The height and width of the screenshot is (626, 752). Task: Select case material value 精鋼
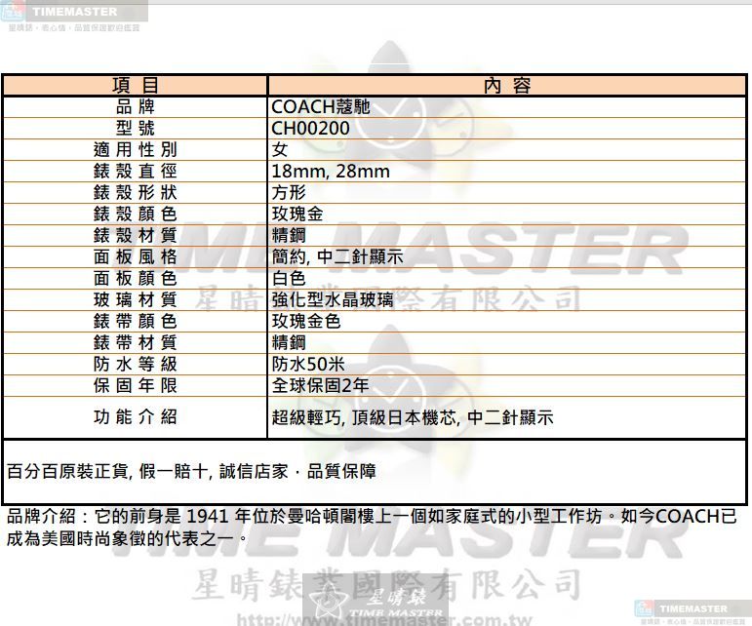pos(289,235)
